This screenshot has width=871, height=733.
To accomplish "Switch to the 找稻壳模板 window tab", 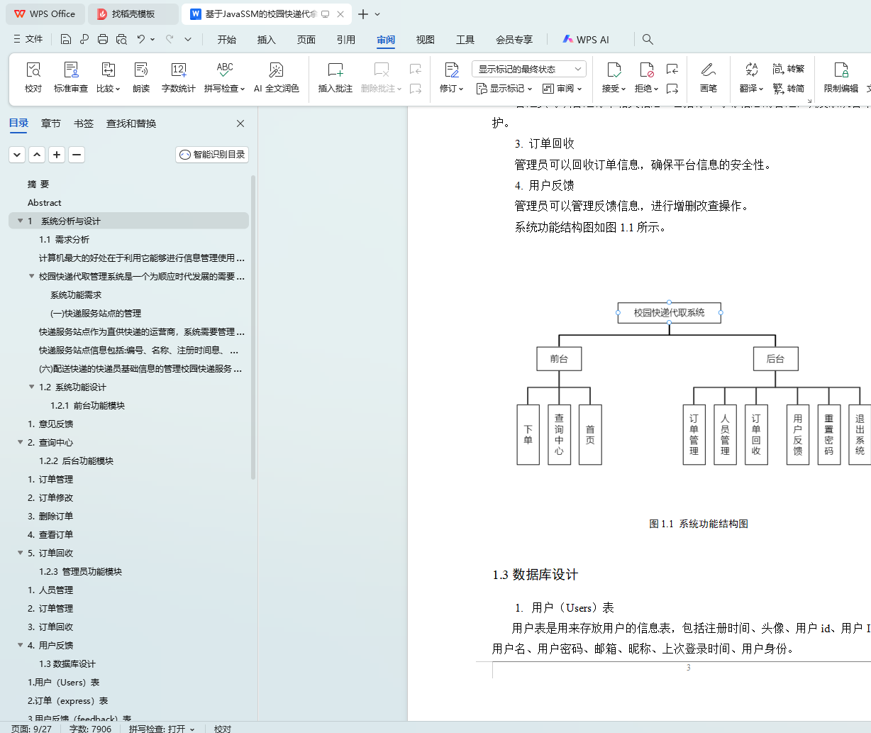I will click(133, 14).
